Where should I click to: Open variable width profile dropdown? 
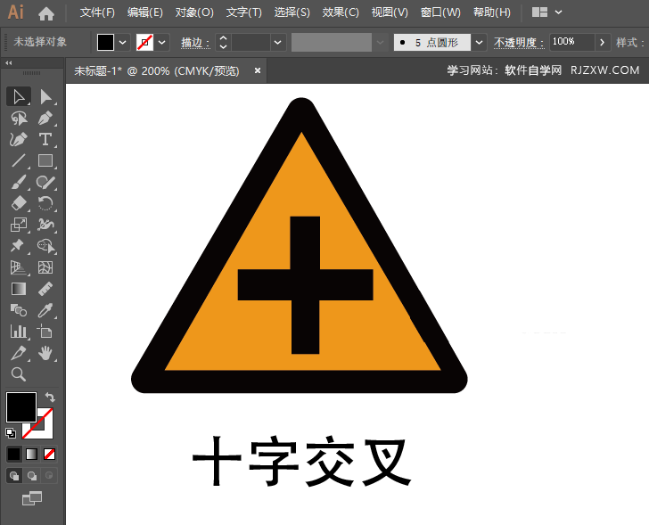pos(380,42)
